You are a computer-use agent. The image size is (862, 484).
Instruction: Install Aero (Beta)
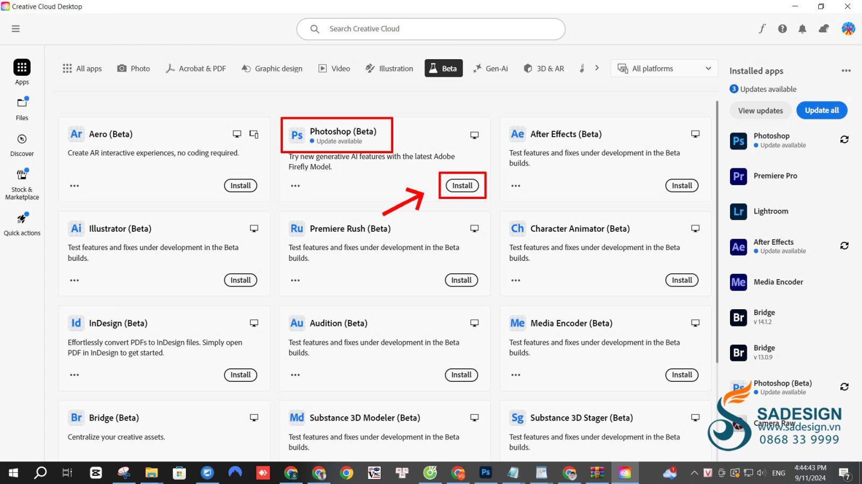coord(240,186)
